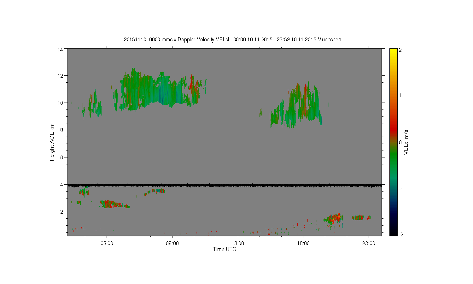Click the Time UTC axis title

225,249
